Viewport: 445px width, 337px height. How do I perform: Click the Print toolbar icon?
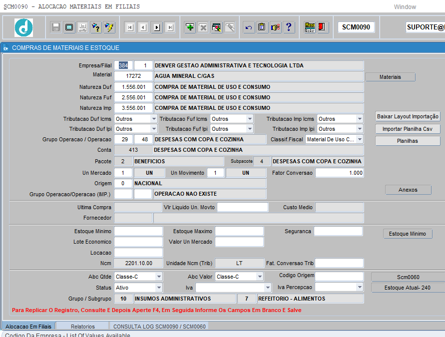(82, 27)
